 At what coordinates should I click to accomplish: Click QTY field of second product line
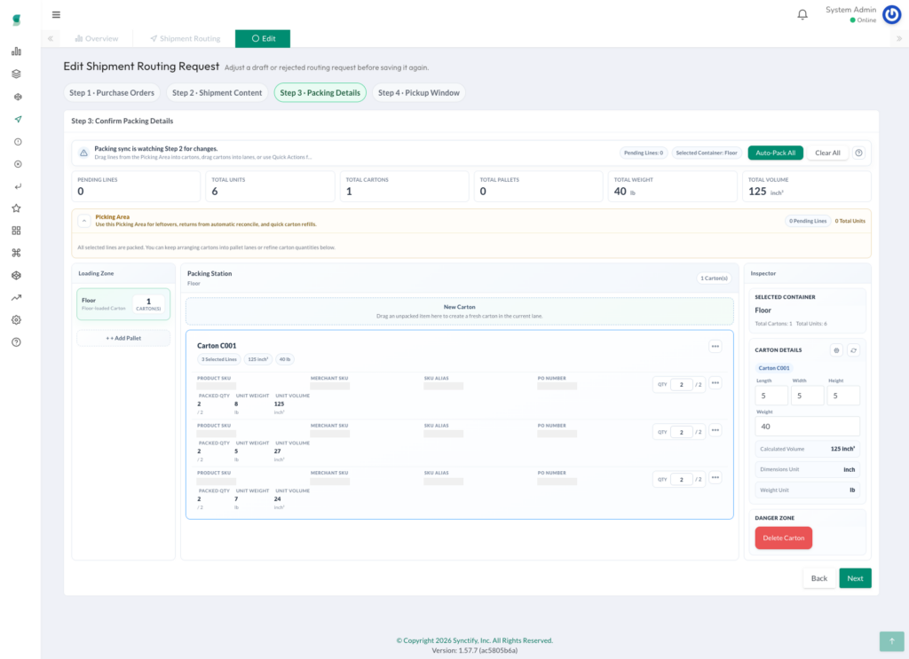coord(682,432)
